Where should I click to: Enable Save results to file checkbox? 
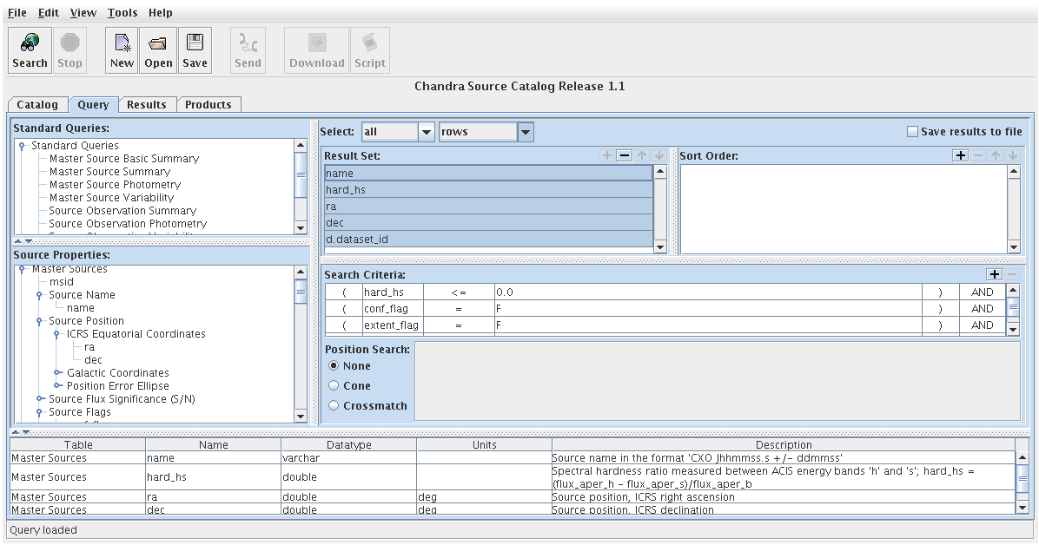[912, 132]
